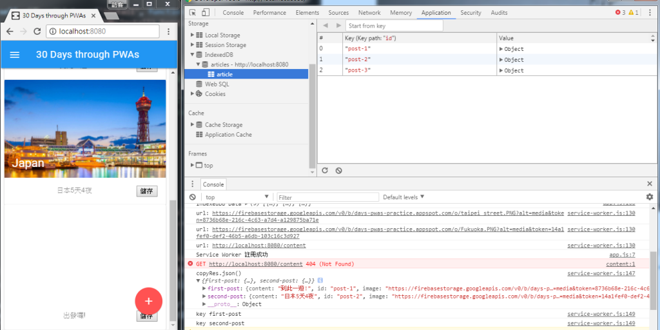Image resolution: width=660 pixels, height=330 pixels.
Task: Click the yellow warning count indicator
Action: pos(634,13)
